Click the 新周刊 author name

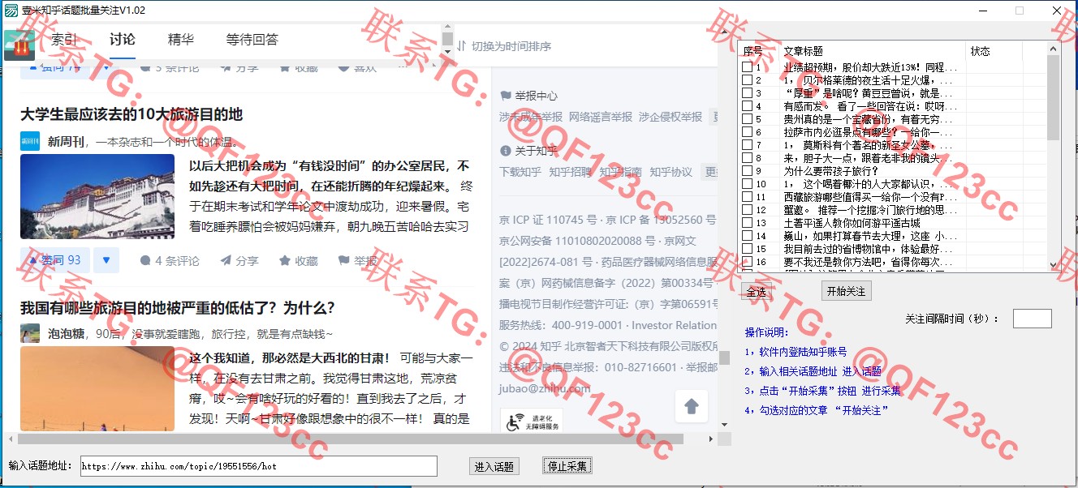[x=66, y=141]
